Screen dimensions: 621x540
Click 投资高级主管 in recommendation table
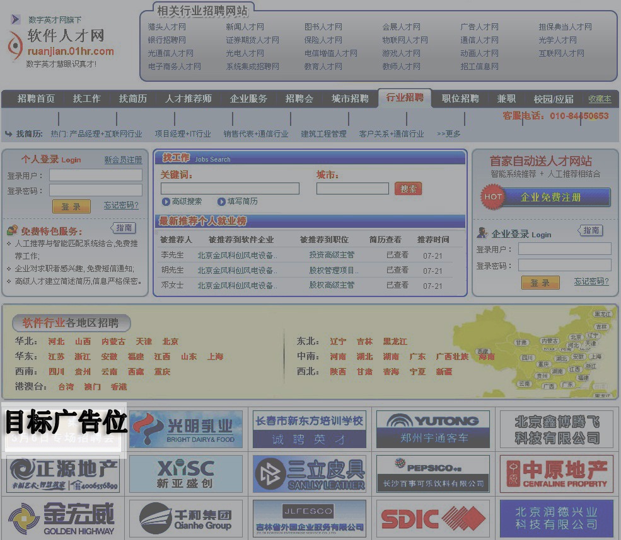pos(332,255)
